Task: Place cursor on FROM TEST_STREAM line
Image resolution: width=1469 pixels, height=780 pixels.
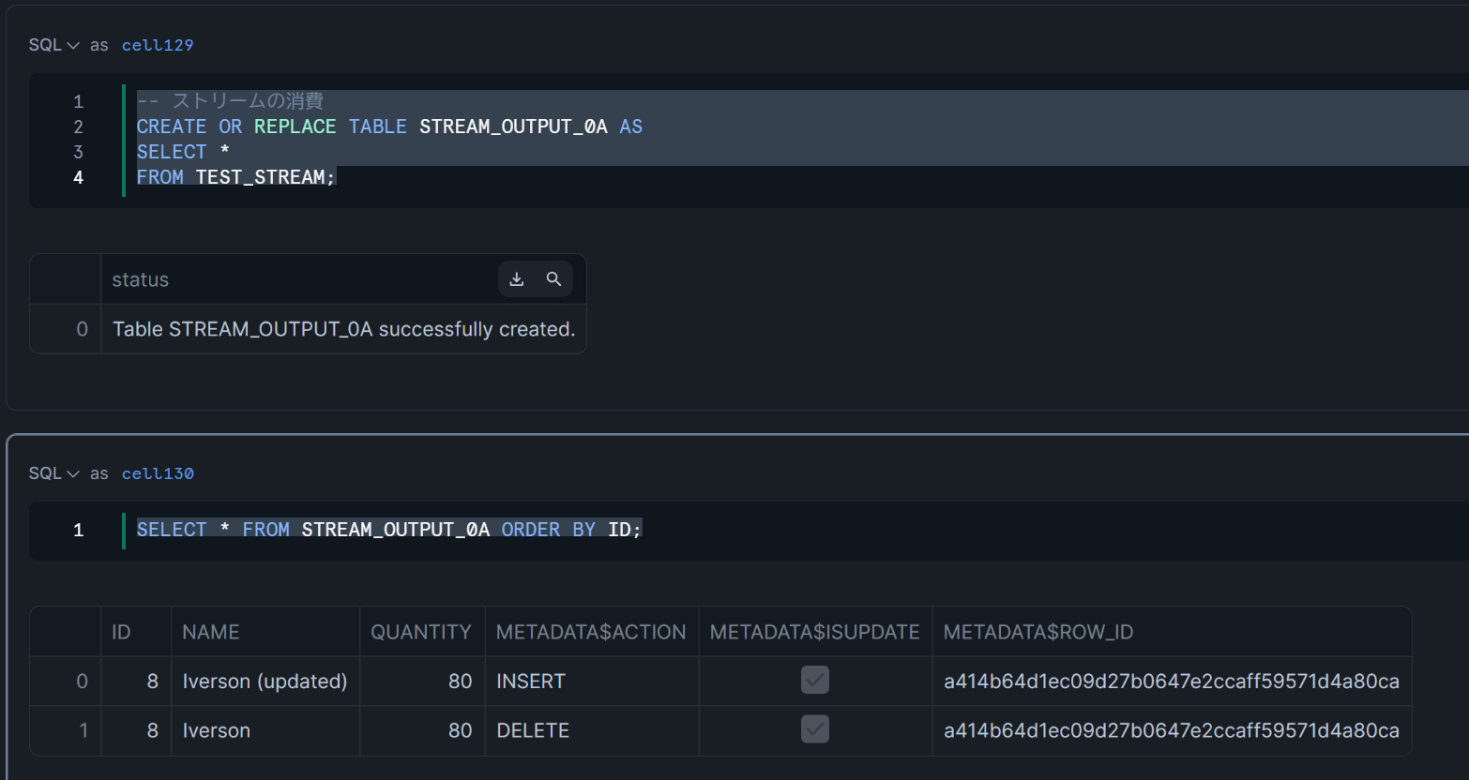Action: 235,177
